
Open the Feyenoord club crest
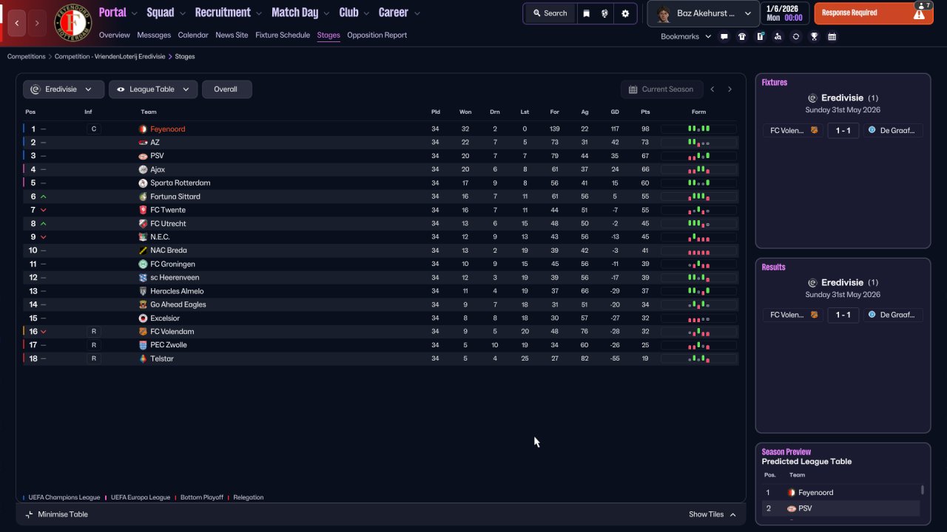tap(73, 22)
